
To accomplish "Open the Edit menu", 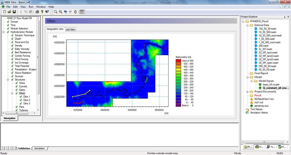I will tap(15, 7).
